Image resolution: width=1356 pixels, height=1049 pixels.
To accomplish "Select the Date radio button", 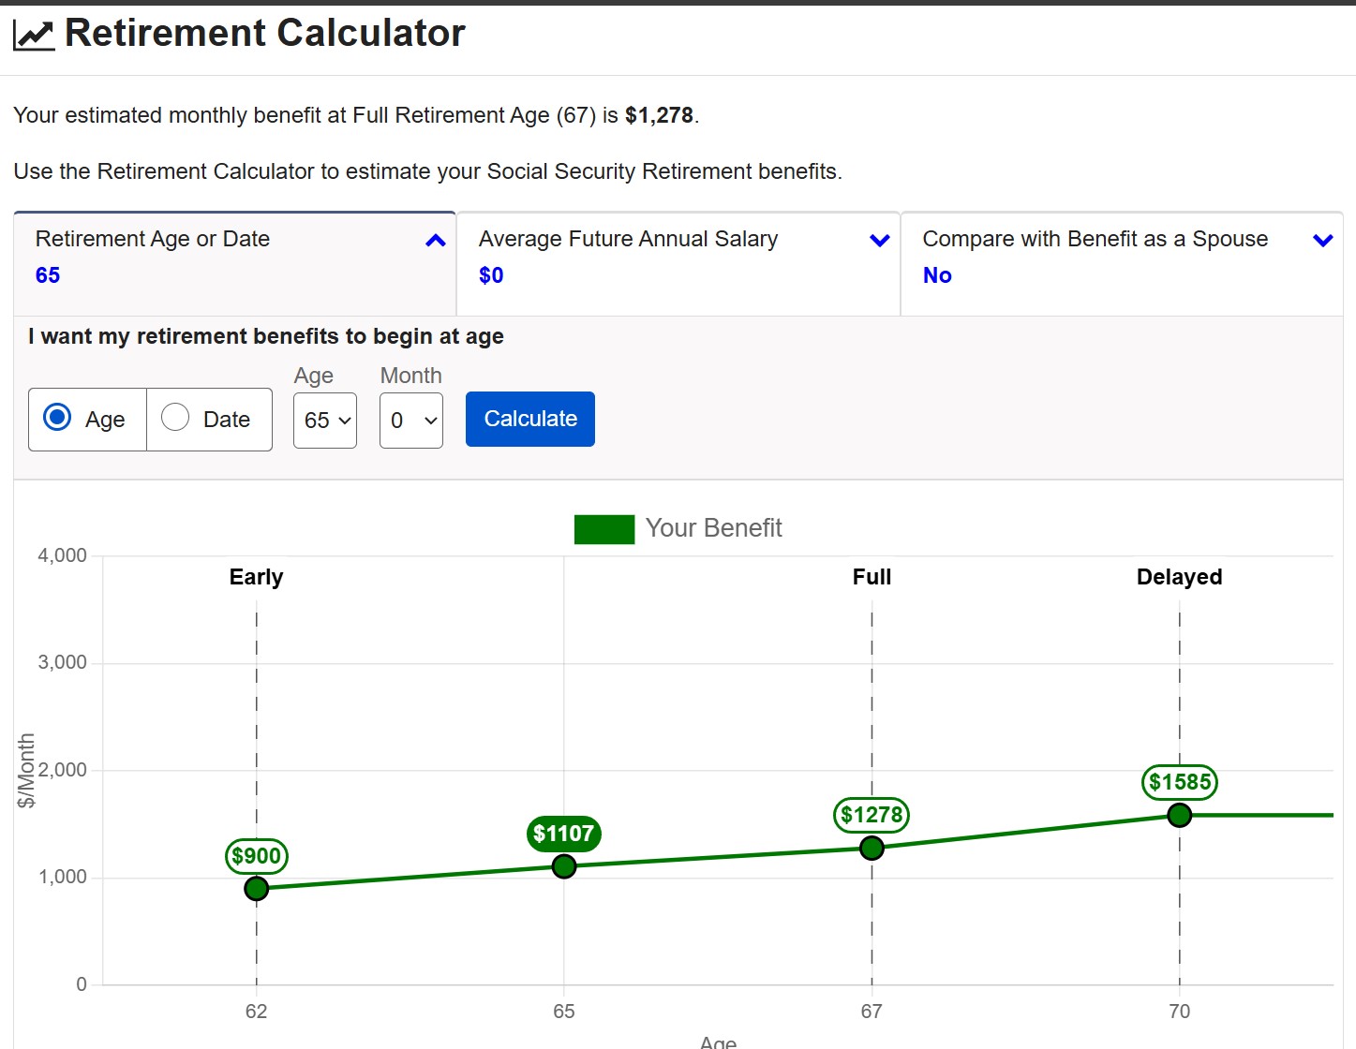I will click(x=175, y=417).
